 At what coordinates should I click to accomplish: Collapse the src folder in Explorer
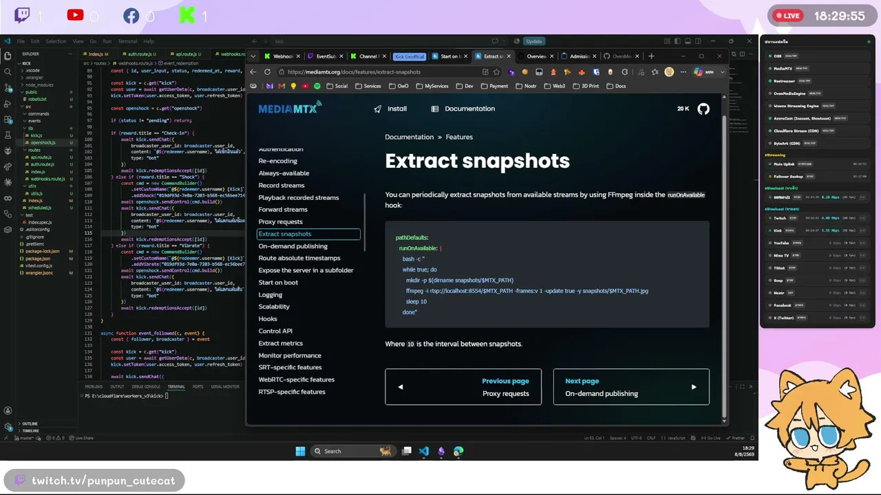pos(28,107)
